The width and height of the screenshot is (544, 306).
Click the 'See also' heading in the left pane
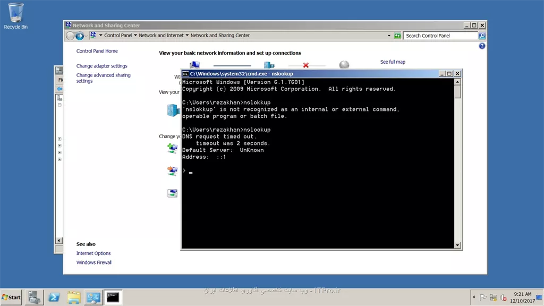pos(86,244)
